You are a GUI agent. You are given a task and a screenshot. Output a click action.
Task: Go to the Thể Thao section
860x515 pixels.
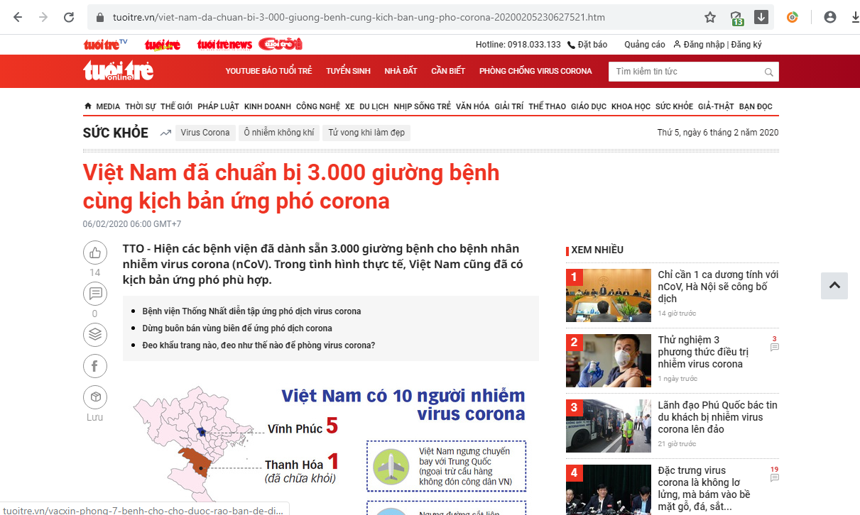547,106
